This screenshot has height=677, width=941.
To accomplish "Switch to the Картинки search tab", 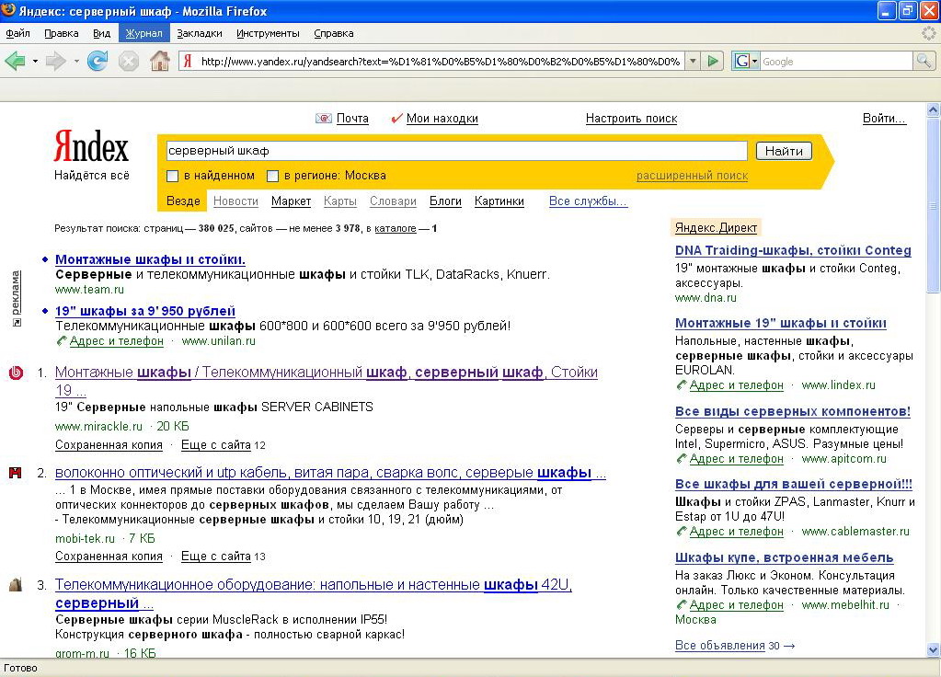I will pos(499,201).
